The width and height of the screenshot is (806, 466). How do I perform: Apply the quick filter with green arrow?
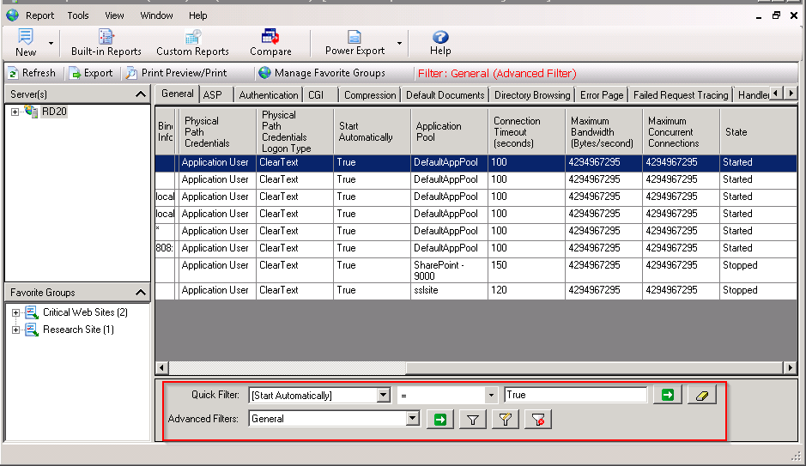tap(665, 395)
